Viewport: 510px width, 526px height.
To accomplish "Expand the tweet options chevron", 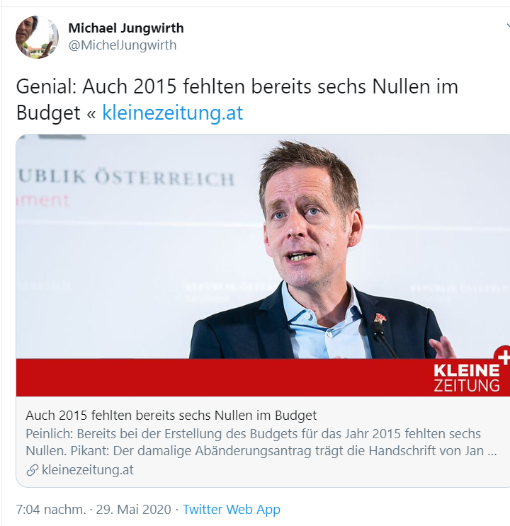I will click(x=508, y=26).
